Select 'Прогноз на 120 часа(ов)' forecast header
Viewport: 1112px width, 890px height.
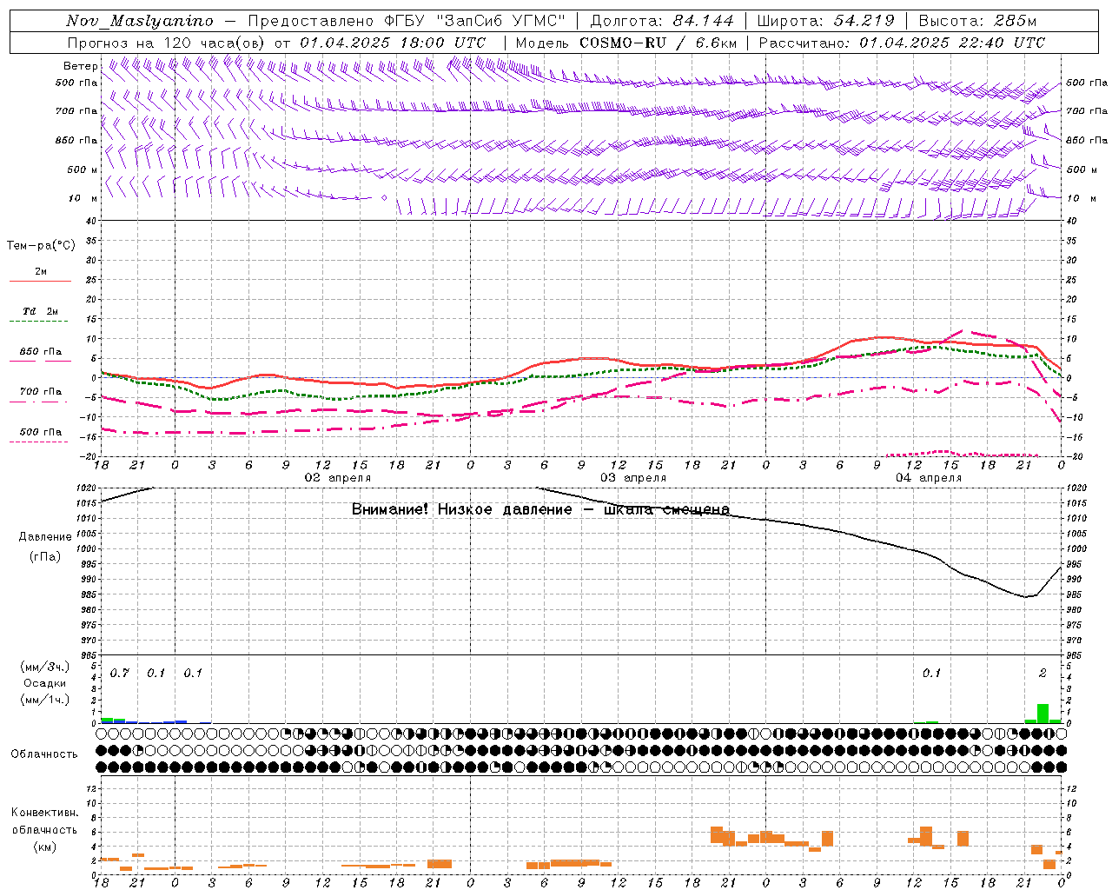tap(168, 43)
